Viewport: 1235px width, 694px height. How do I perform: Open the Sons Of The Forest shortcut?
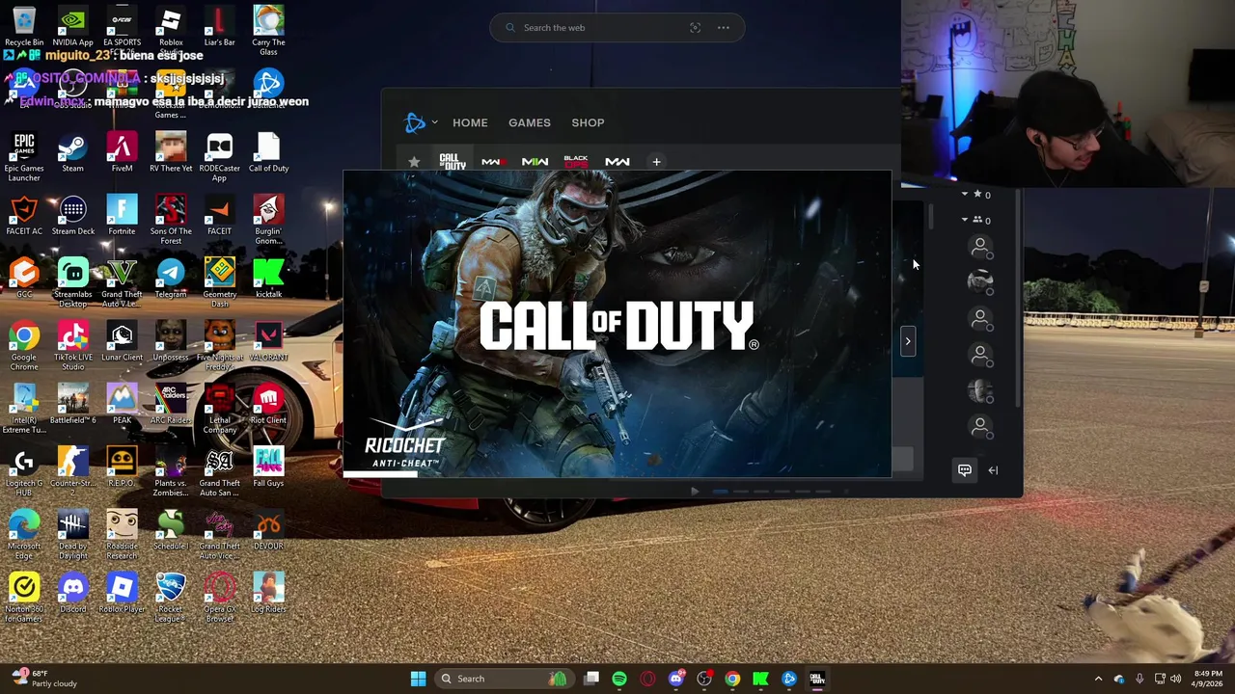coord(171,220)
